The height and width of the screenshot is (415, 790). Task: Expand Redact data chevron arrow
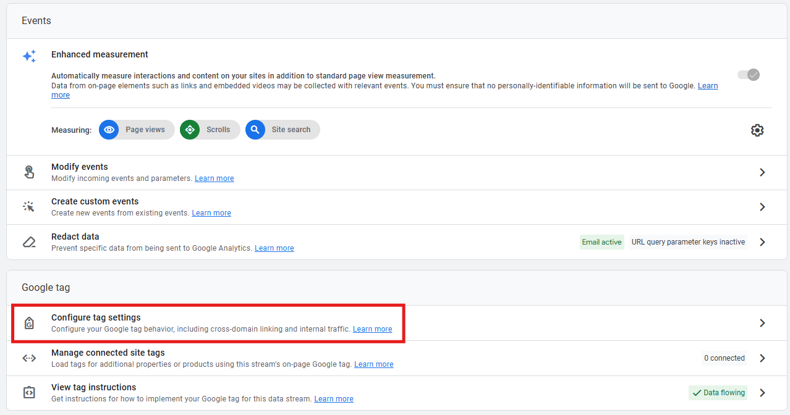point(762,242)
